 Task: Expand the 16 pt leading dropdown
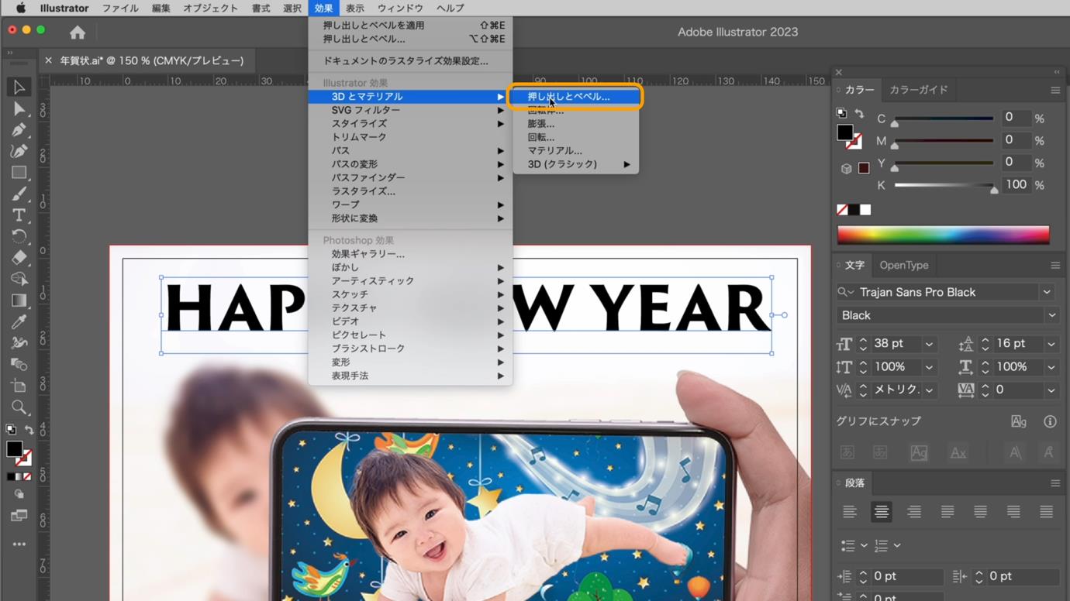pos(1051,344)
